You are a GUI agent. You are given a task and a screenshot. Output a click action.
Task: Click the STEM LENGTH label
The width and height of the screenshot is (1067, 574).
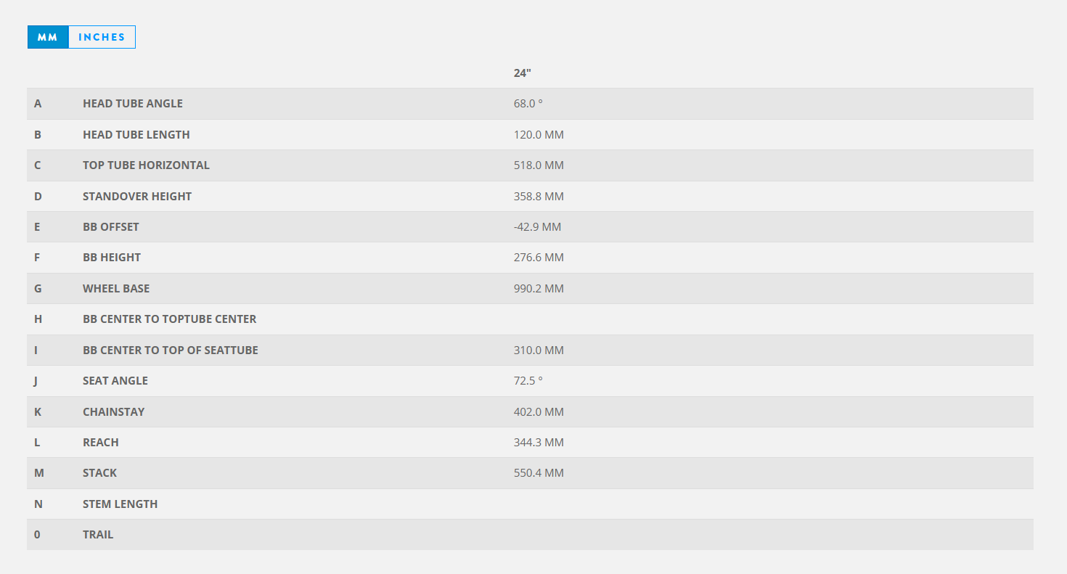click(120, 504)
